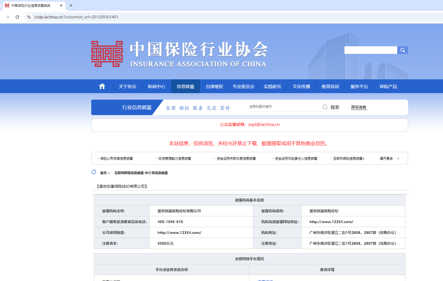This screenshot has height=281, width=443.
Task: Close the 中国保险行业信息披露系统 browser tab
Action: click(61, 5)
